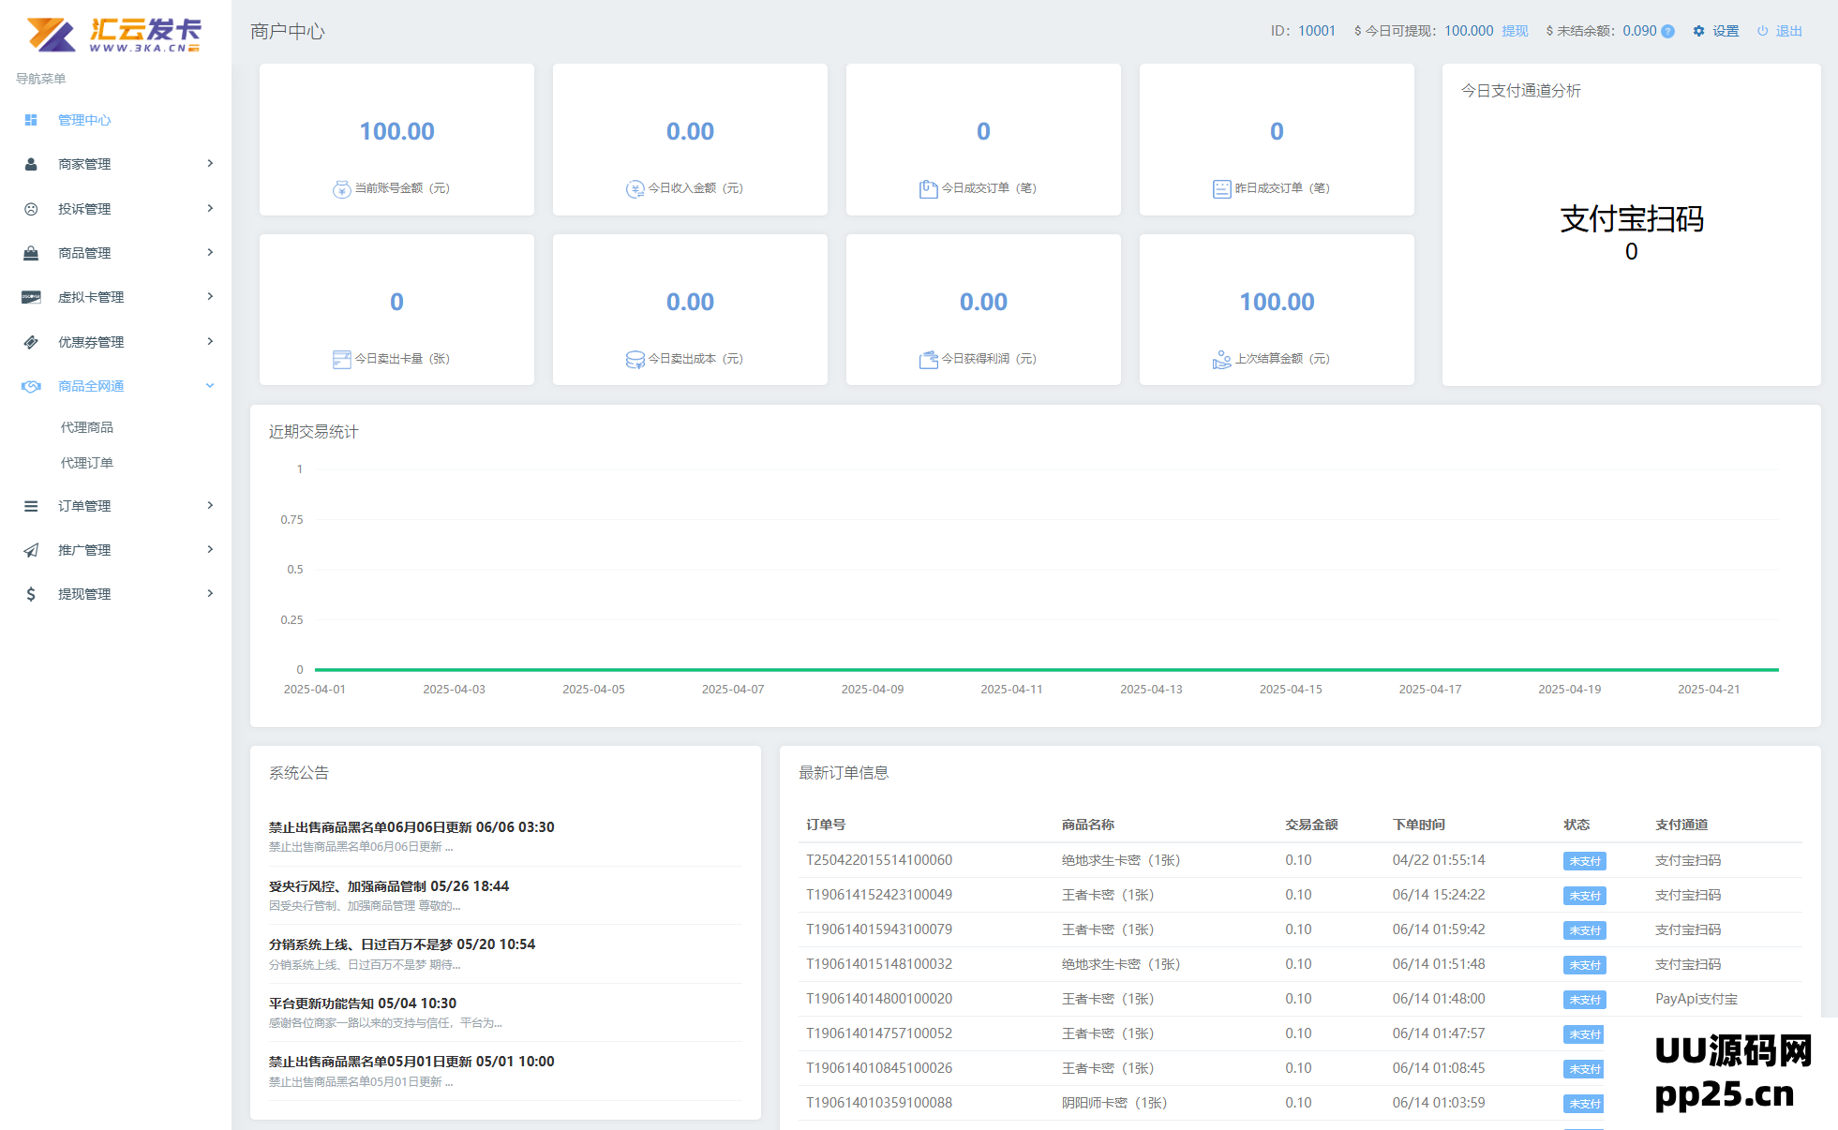The image size is (1838, 1130).
Task: Click the 投诉管理 sad face icon
Action: coord(31,209)
